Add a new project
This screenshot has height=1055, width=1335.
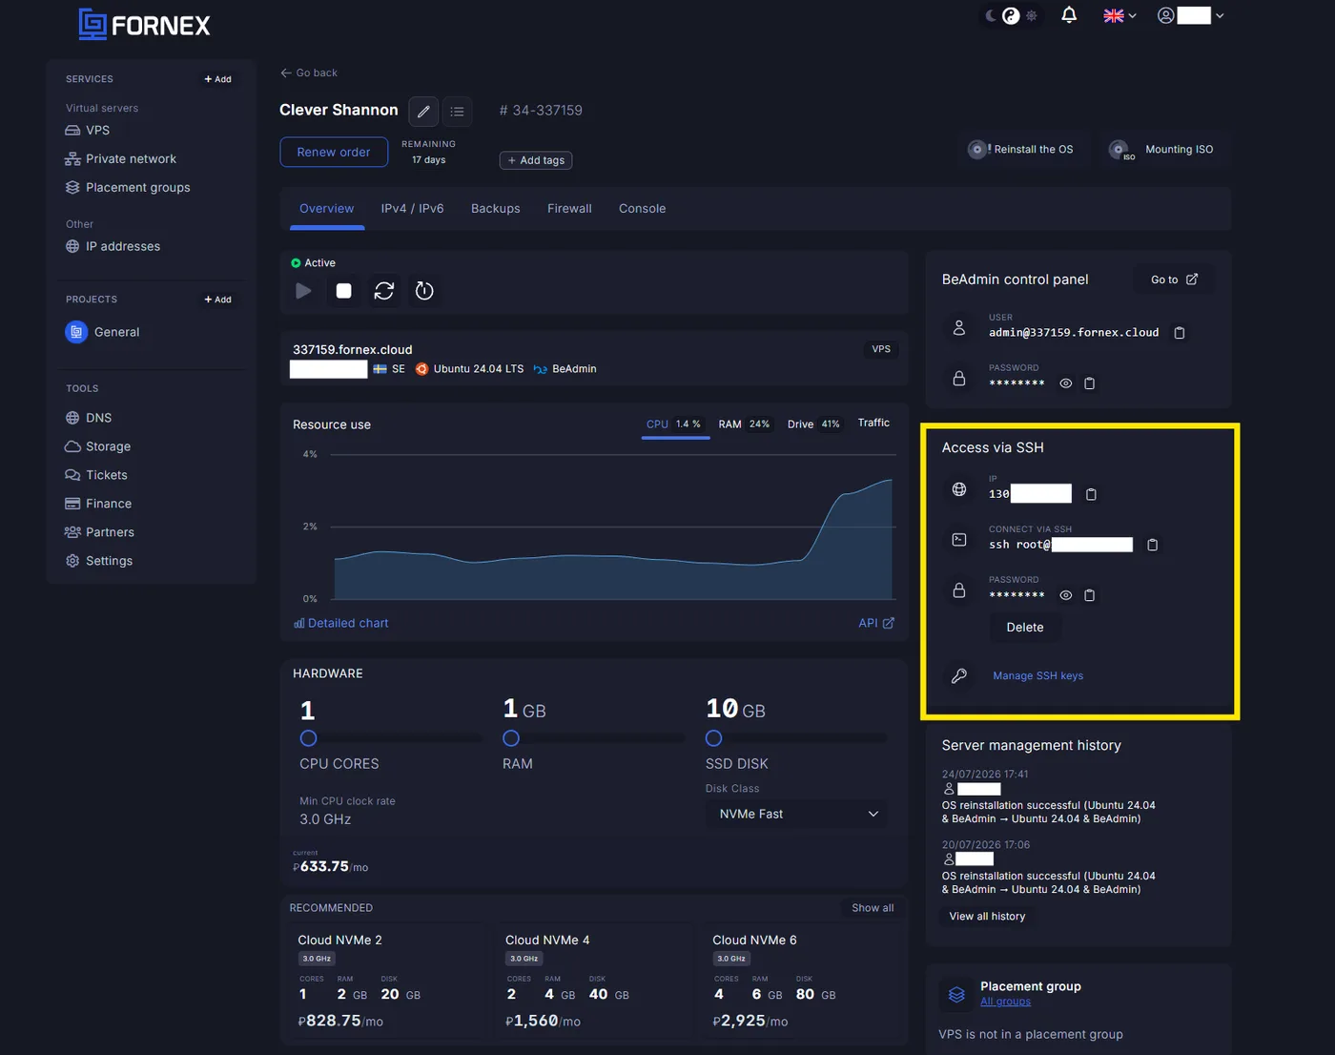coord(218,300)
